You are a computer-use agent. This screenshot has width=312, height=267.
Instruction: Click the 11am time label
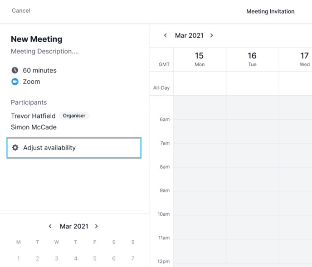(x=164, y=238)
